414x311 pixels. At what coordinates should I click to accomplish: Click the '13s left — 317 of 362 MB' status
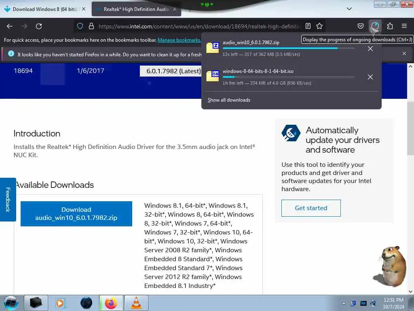click(x=261, y=54)
